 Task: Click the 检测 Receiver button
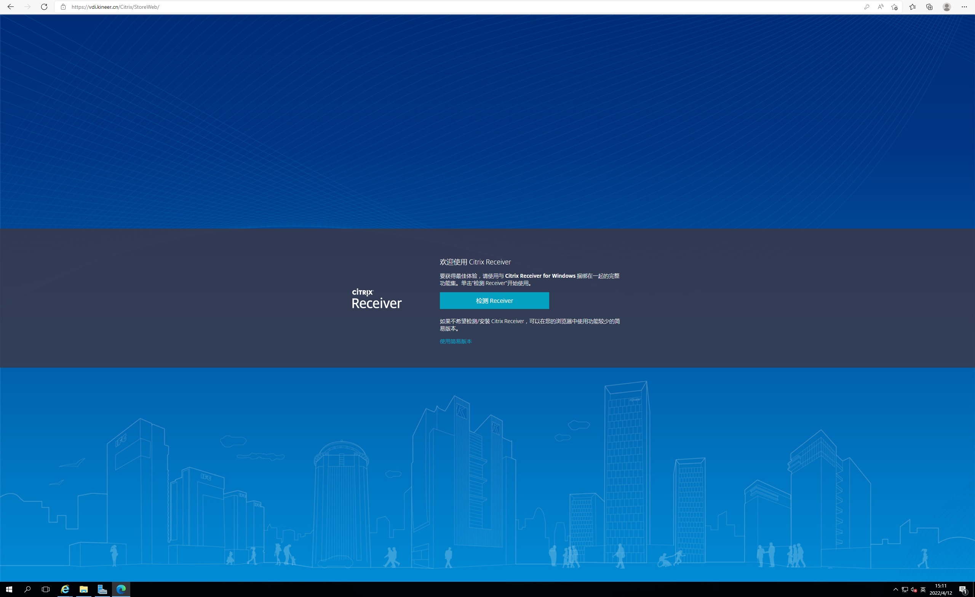tap(494, 301)
